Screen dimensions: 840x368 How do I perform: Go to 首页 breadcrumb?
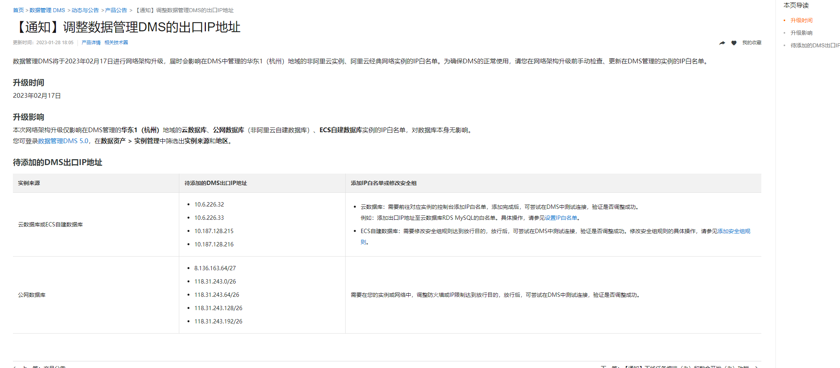pyautogui.click(x=18, y=10)
